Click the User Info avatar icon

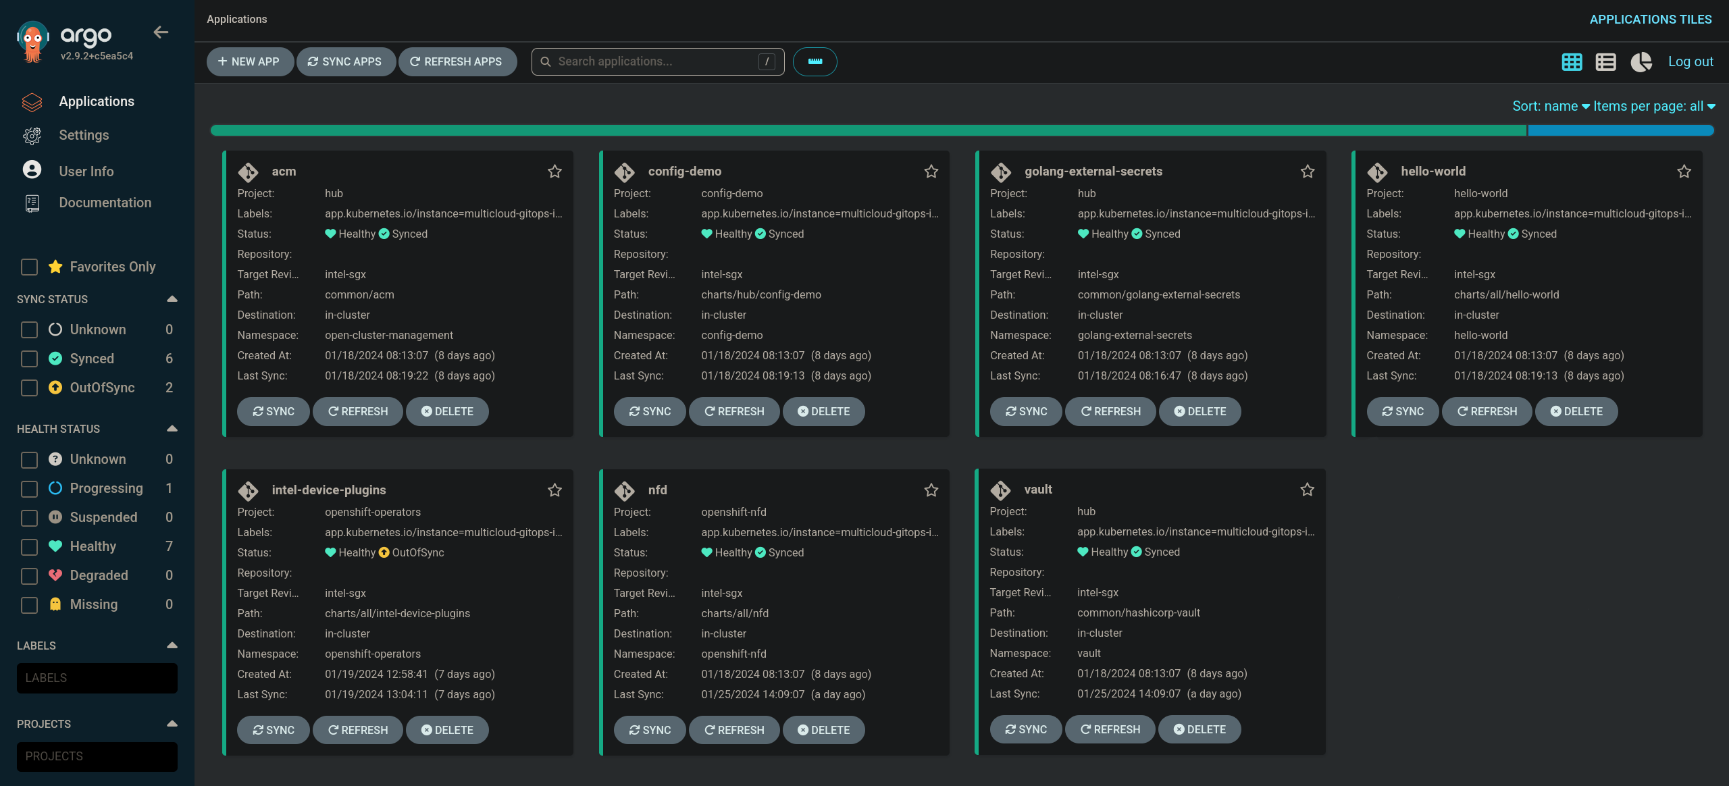click(32, 169)
